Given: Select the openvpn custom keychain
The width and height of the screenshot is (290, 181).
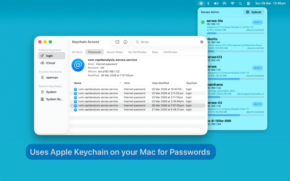Looking at the screenshot, I should pyautogui.click(x=52, y=77).
